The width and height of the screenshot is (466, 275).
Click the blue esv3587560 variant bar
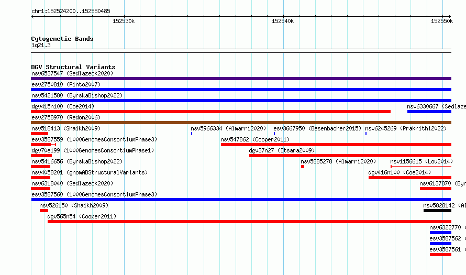[241, 200]
